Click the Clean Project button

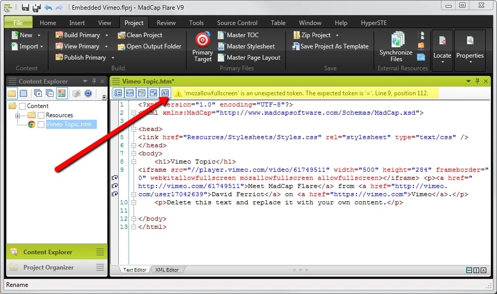tap(140, 35)
